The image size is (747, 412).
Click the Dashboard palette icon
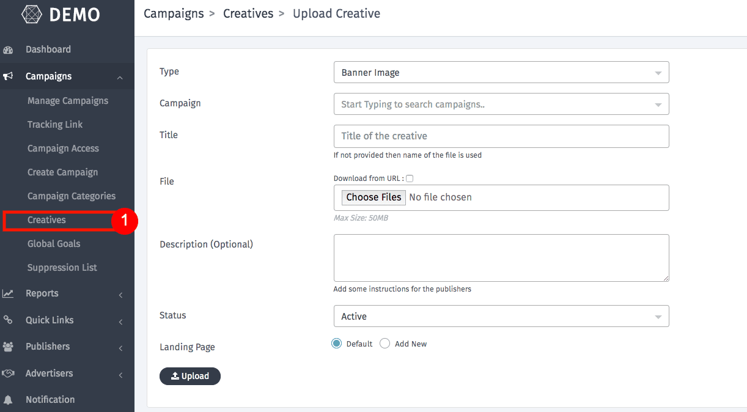9,50
